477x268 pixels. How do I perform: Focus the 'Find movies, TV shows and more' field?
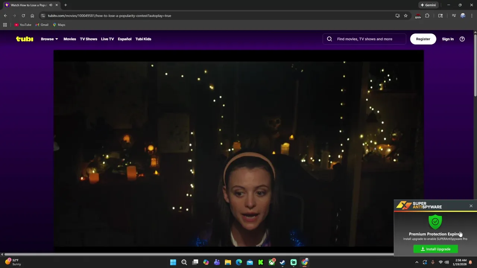pyautogui.click(x=364, y=39)
